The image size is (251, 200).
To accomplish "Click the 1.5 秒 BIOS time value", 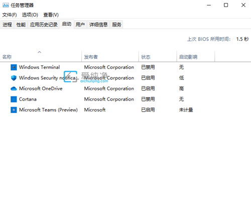I will click(x=242, y=39).
